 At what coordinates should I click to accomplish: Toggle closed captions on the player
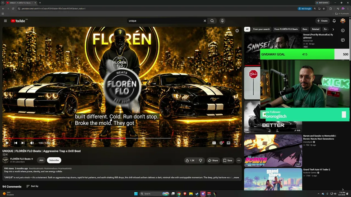pyautogui.click(x=214, y=143)
